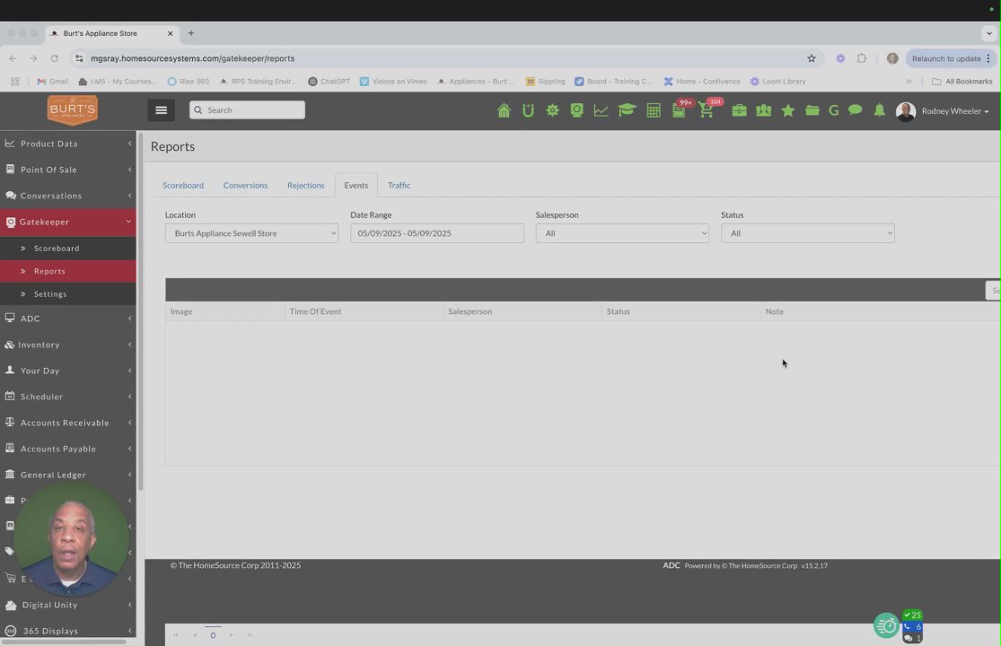Open the ChatGPT bookmark

329,82
